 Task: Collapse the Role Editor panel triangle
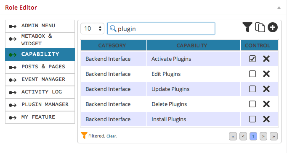click(x=279, y=8)
